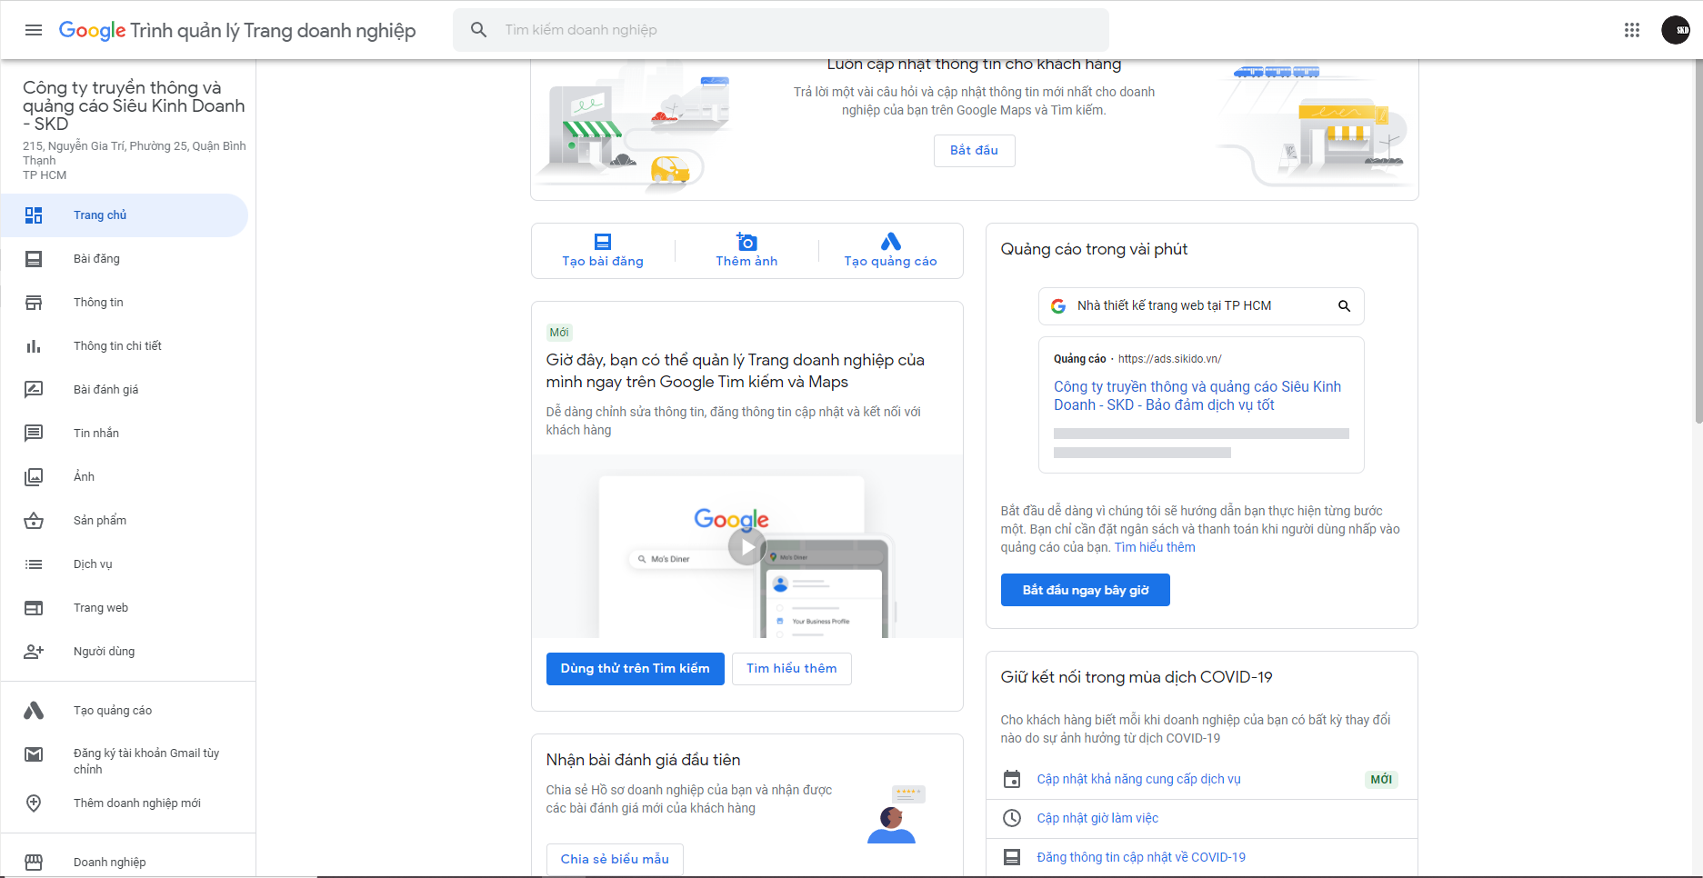Click the MỚI badge in COVID-19 card
The width and height of the screenshot is (1703, 878).
[x=1381, y=779]
